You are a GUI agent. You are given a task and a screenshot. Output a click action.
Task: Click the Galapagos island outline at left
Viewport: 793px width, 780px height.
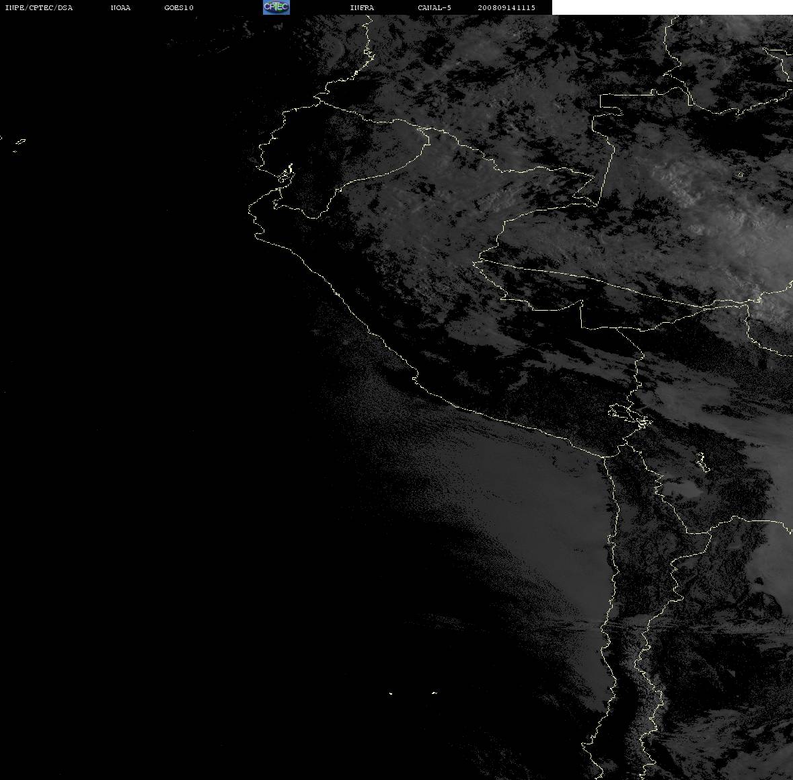[x=20, y=143]
